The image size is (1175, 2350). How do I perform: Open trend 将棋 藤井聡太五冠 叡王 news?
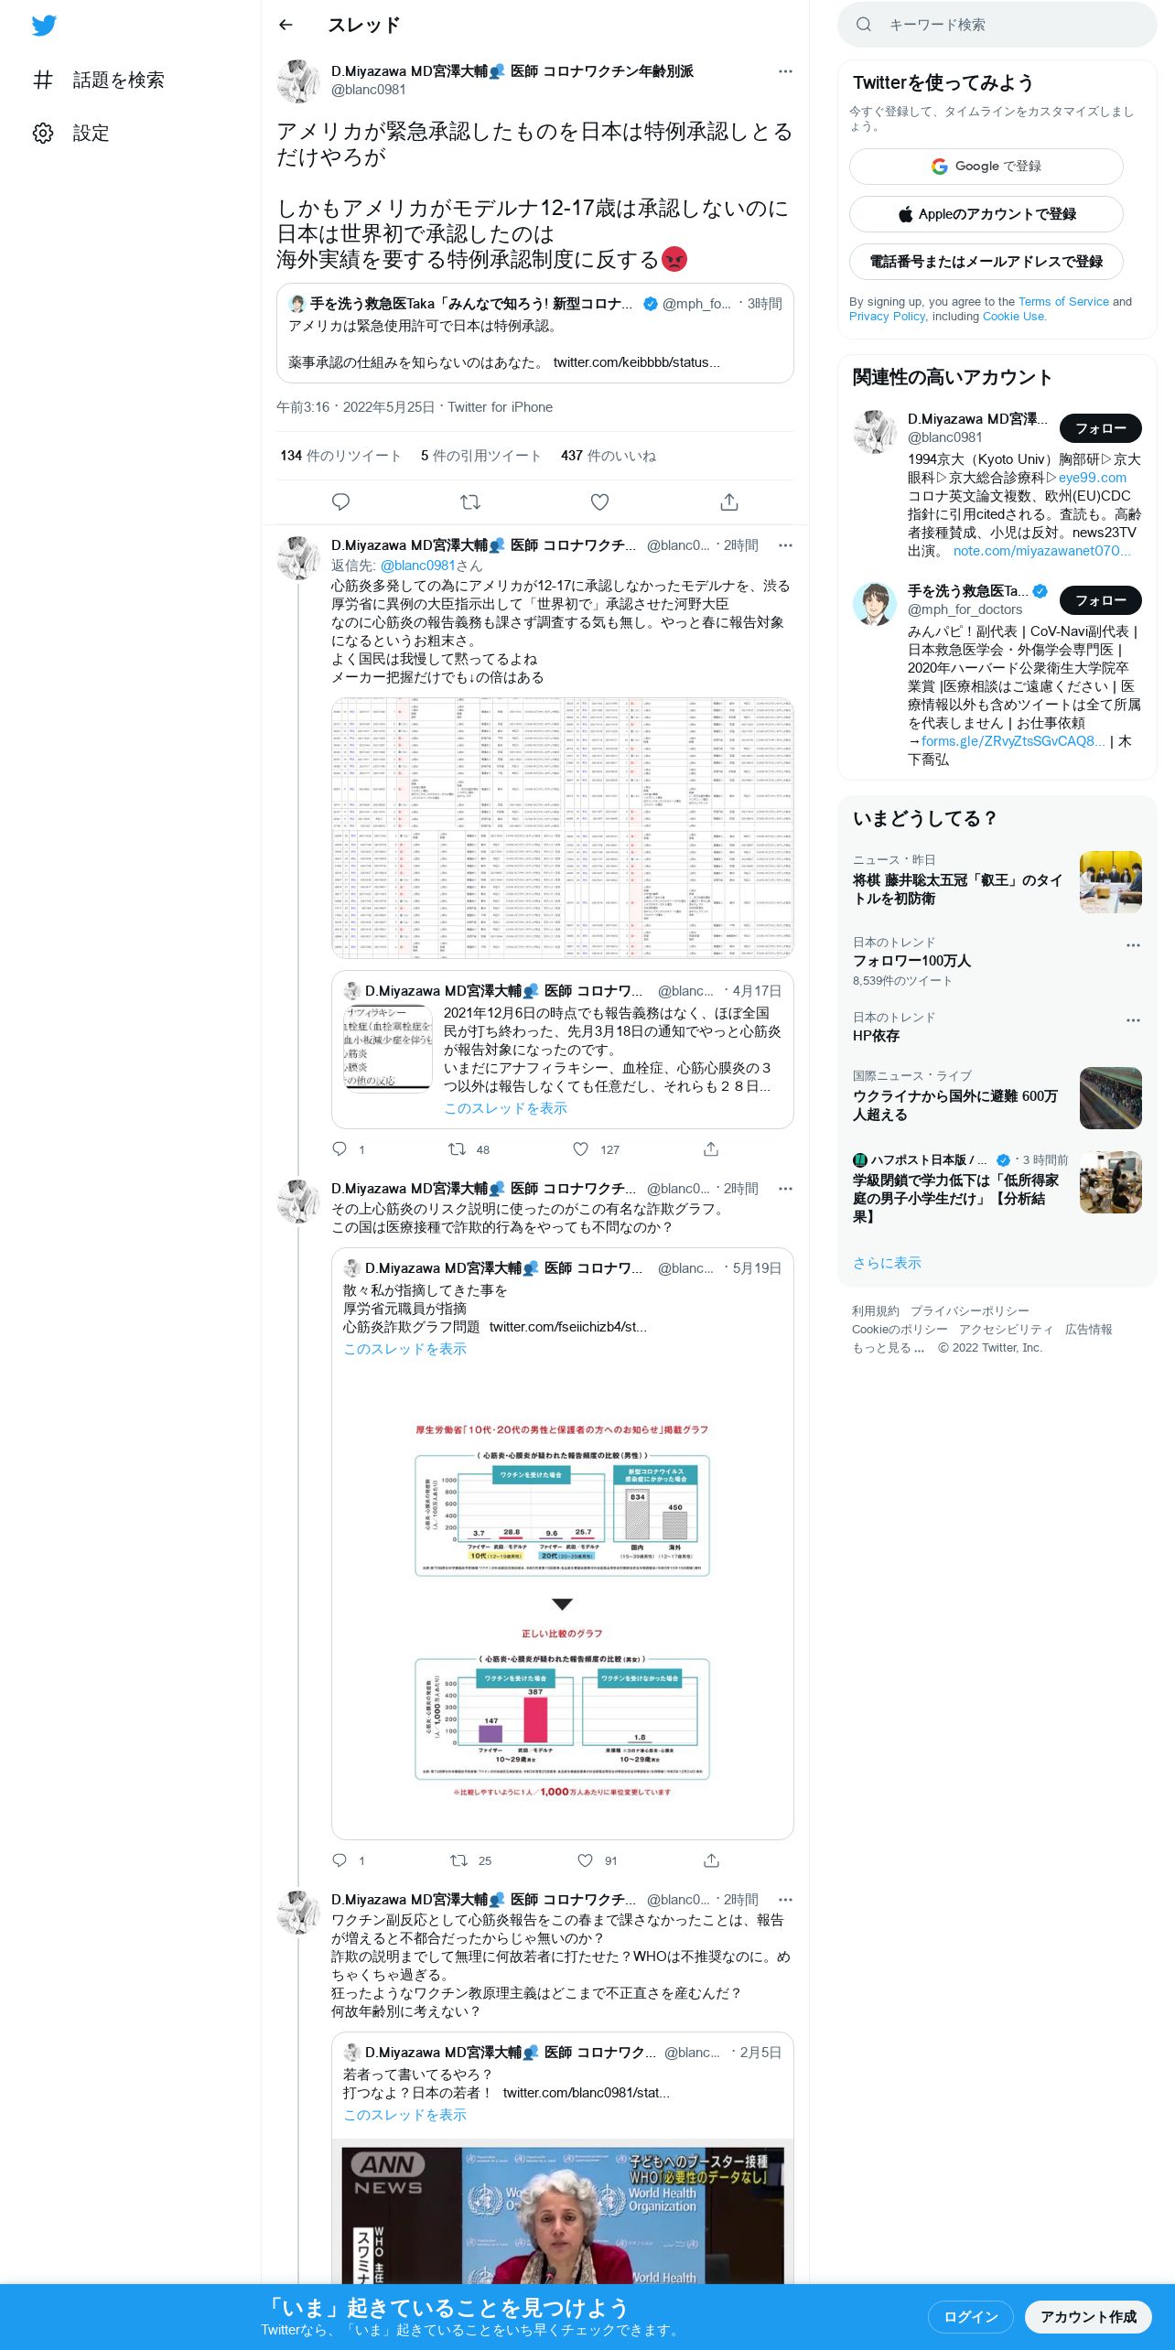coord(997,880)
